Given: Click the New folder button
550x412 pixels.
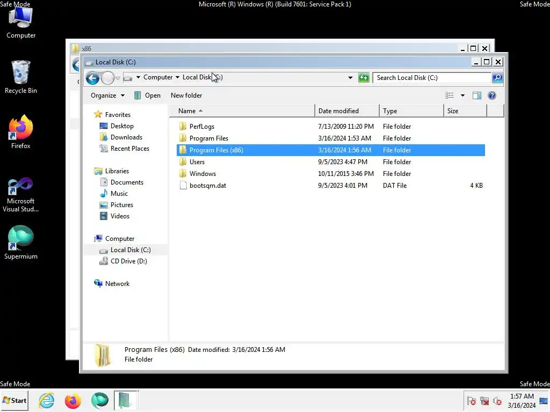Looking at the screenshot, I should click(186, 95).
